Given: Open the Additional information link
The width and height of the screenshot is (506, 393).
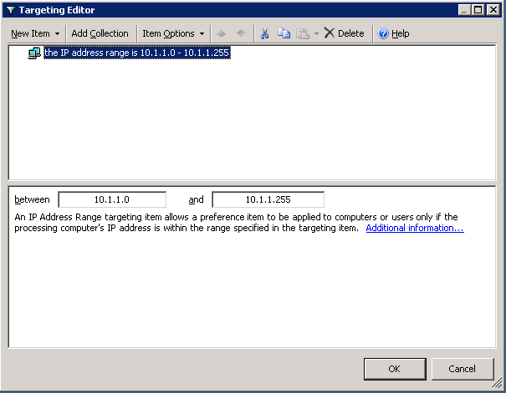Looking at the screenshot, I should [x=414, y=228].
